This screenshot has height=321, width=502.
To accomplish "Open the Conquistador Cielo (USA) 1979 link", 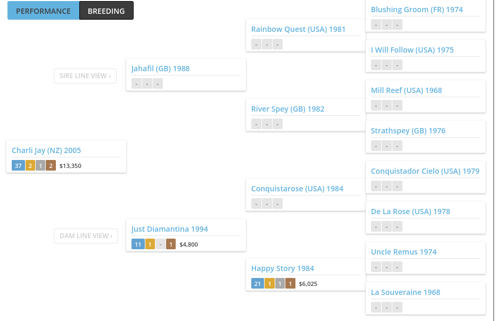I will (x=425, y=171).
